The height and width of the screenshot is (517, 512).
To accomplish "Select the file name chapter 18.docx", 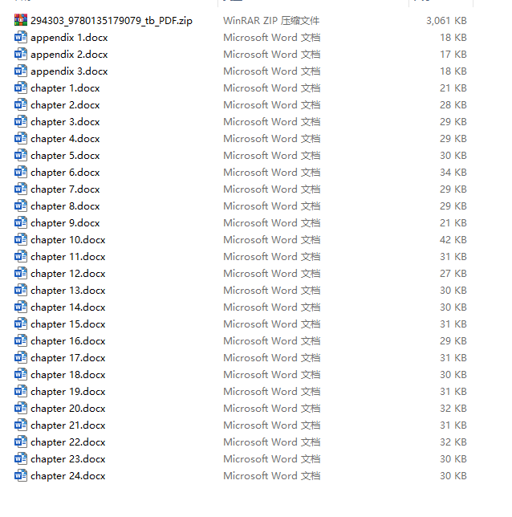I will [68, 375].
